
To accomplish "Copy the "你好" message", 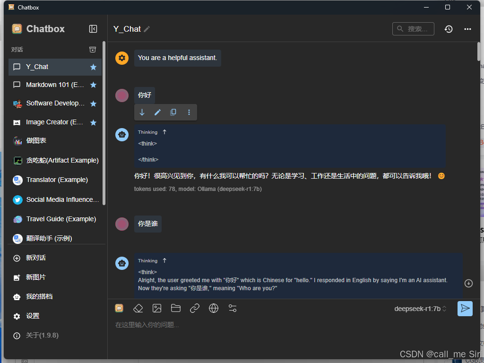I will pos(173,112).
